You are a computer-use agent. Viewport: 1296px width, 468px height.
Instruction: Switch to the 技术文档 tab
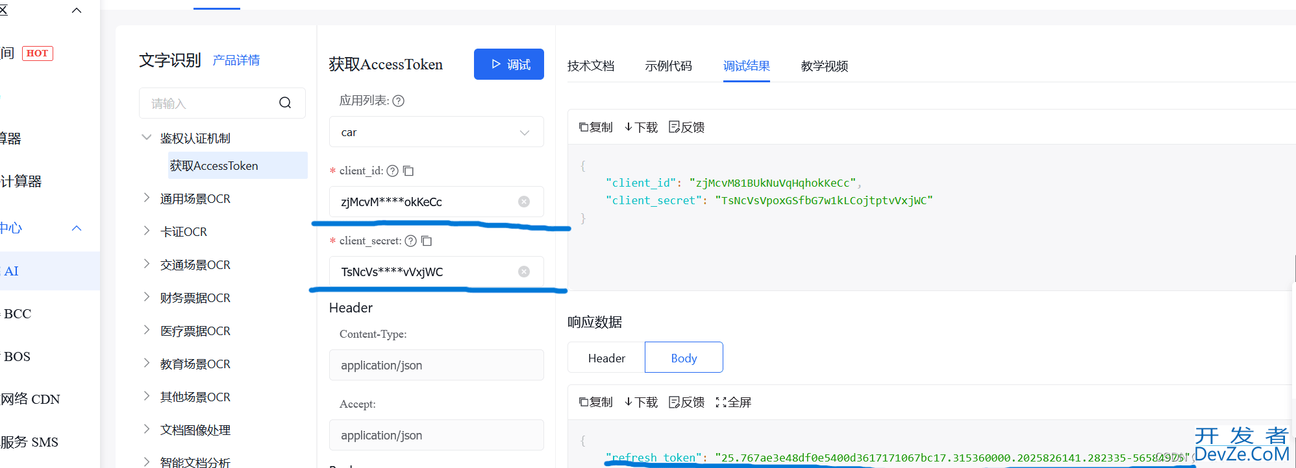591,66
